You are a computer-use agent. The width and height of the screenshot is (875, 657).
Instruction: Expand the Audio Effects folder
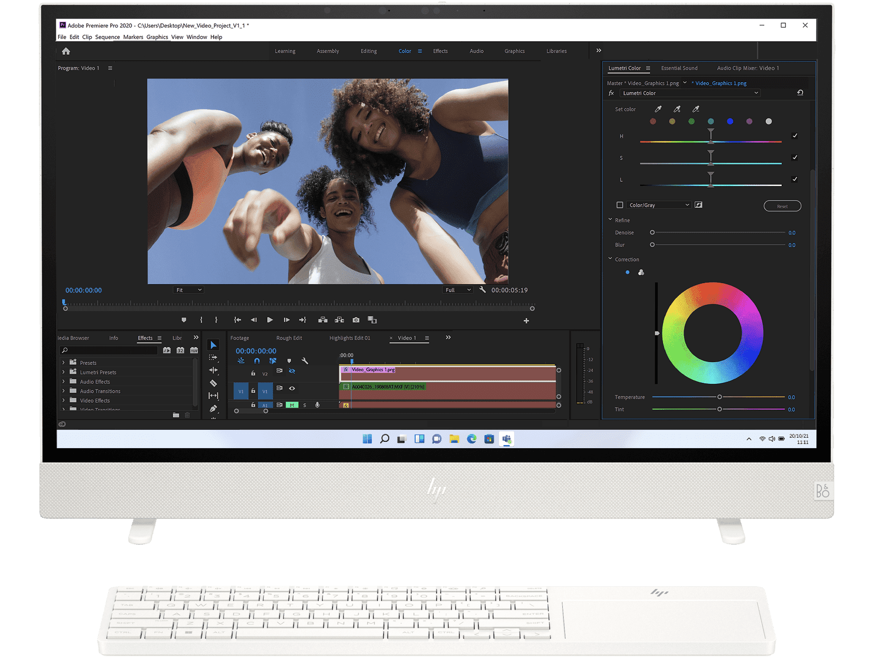coord(64,382)
